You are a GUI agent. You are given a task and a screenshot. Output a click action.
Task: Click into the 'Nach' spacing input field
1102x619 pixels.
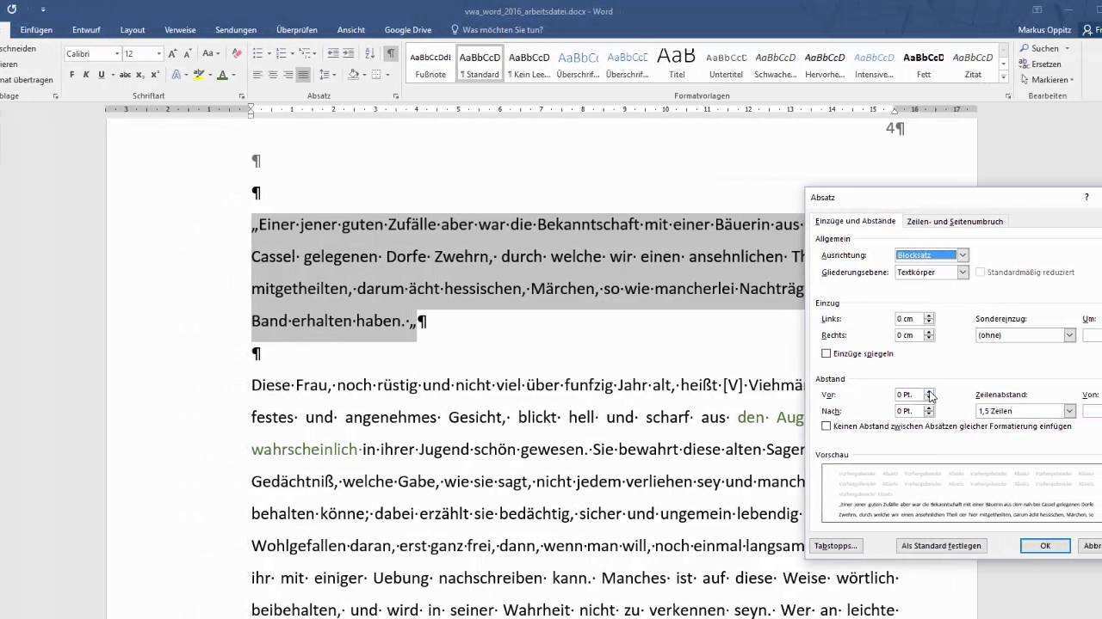pos(909,412)
